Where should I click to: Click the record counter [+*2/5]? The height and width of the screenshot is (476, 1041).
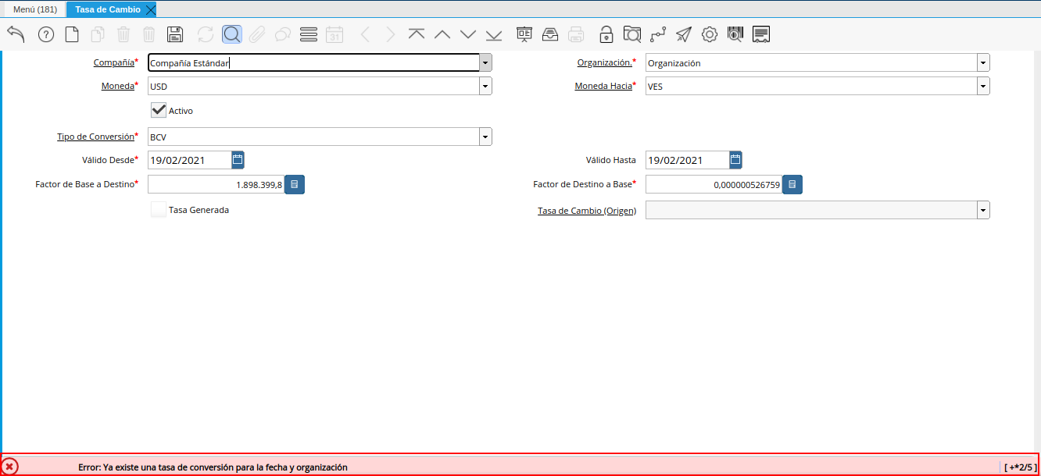[x=1020, y=467]
